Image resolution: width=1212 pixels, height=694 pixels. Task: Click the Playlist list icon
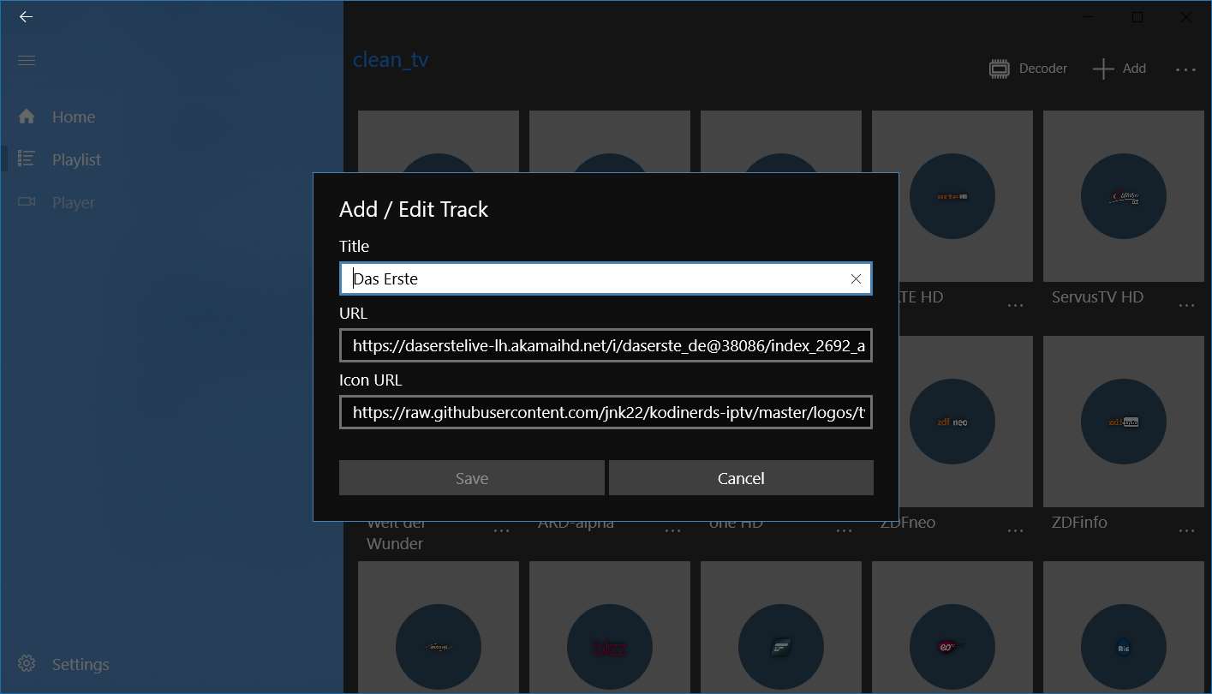(x=27, y=159)
